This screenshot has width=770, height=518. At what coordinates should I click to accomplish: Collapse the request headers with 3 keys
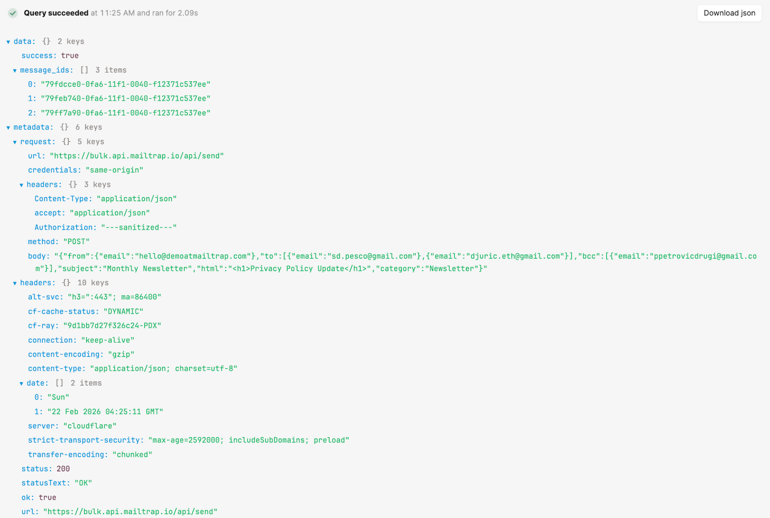tap(21, 185)
